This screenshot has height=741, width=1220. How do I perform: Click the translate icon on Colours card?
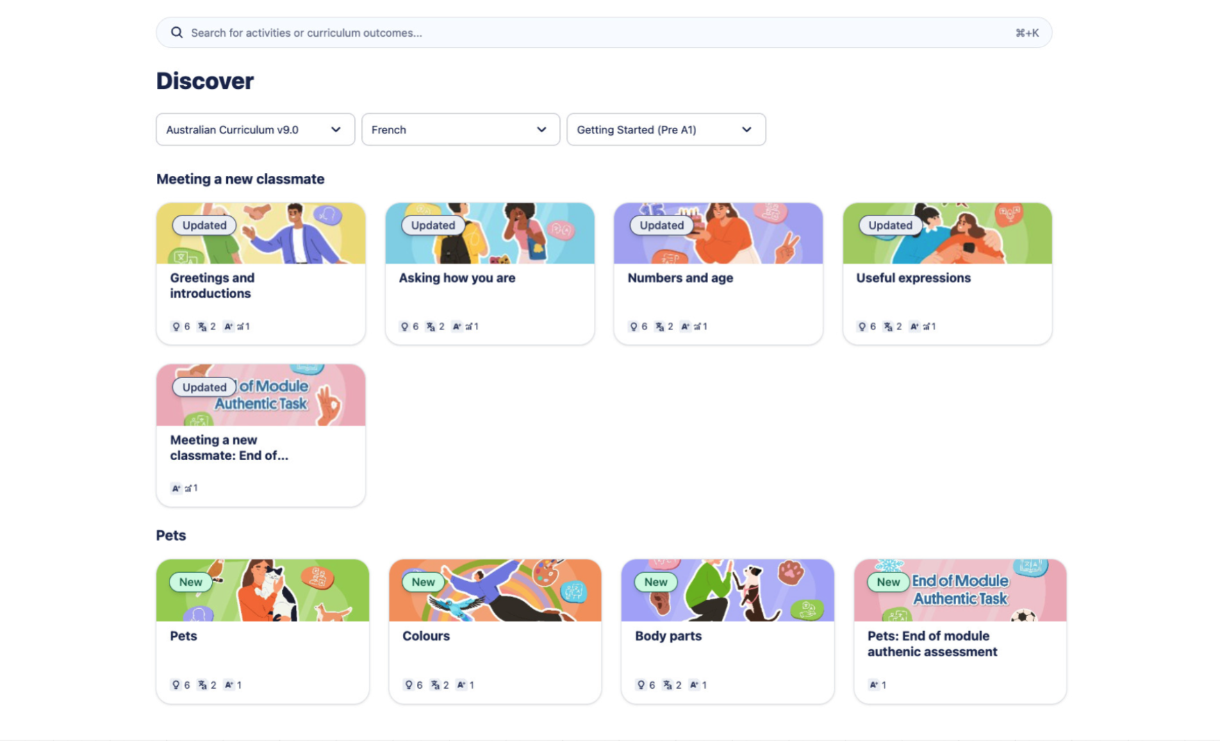pos(435,685)
